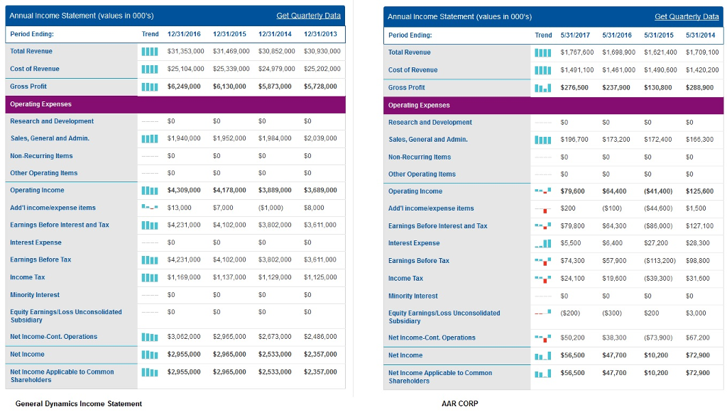Click AAR Corp Cost of Revenue trend chart
This screenshot has width=727, height=419.
pos(543,70)
